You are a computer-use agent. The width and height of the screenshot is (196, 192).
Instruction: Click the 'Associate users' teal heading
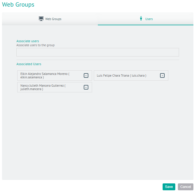(x=28, y=41)
